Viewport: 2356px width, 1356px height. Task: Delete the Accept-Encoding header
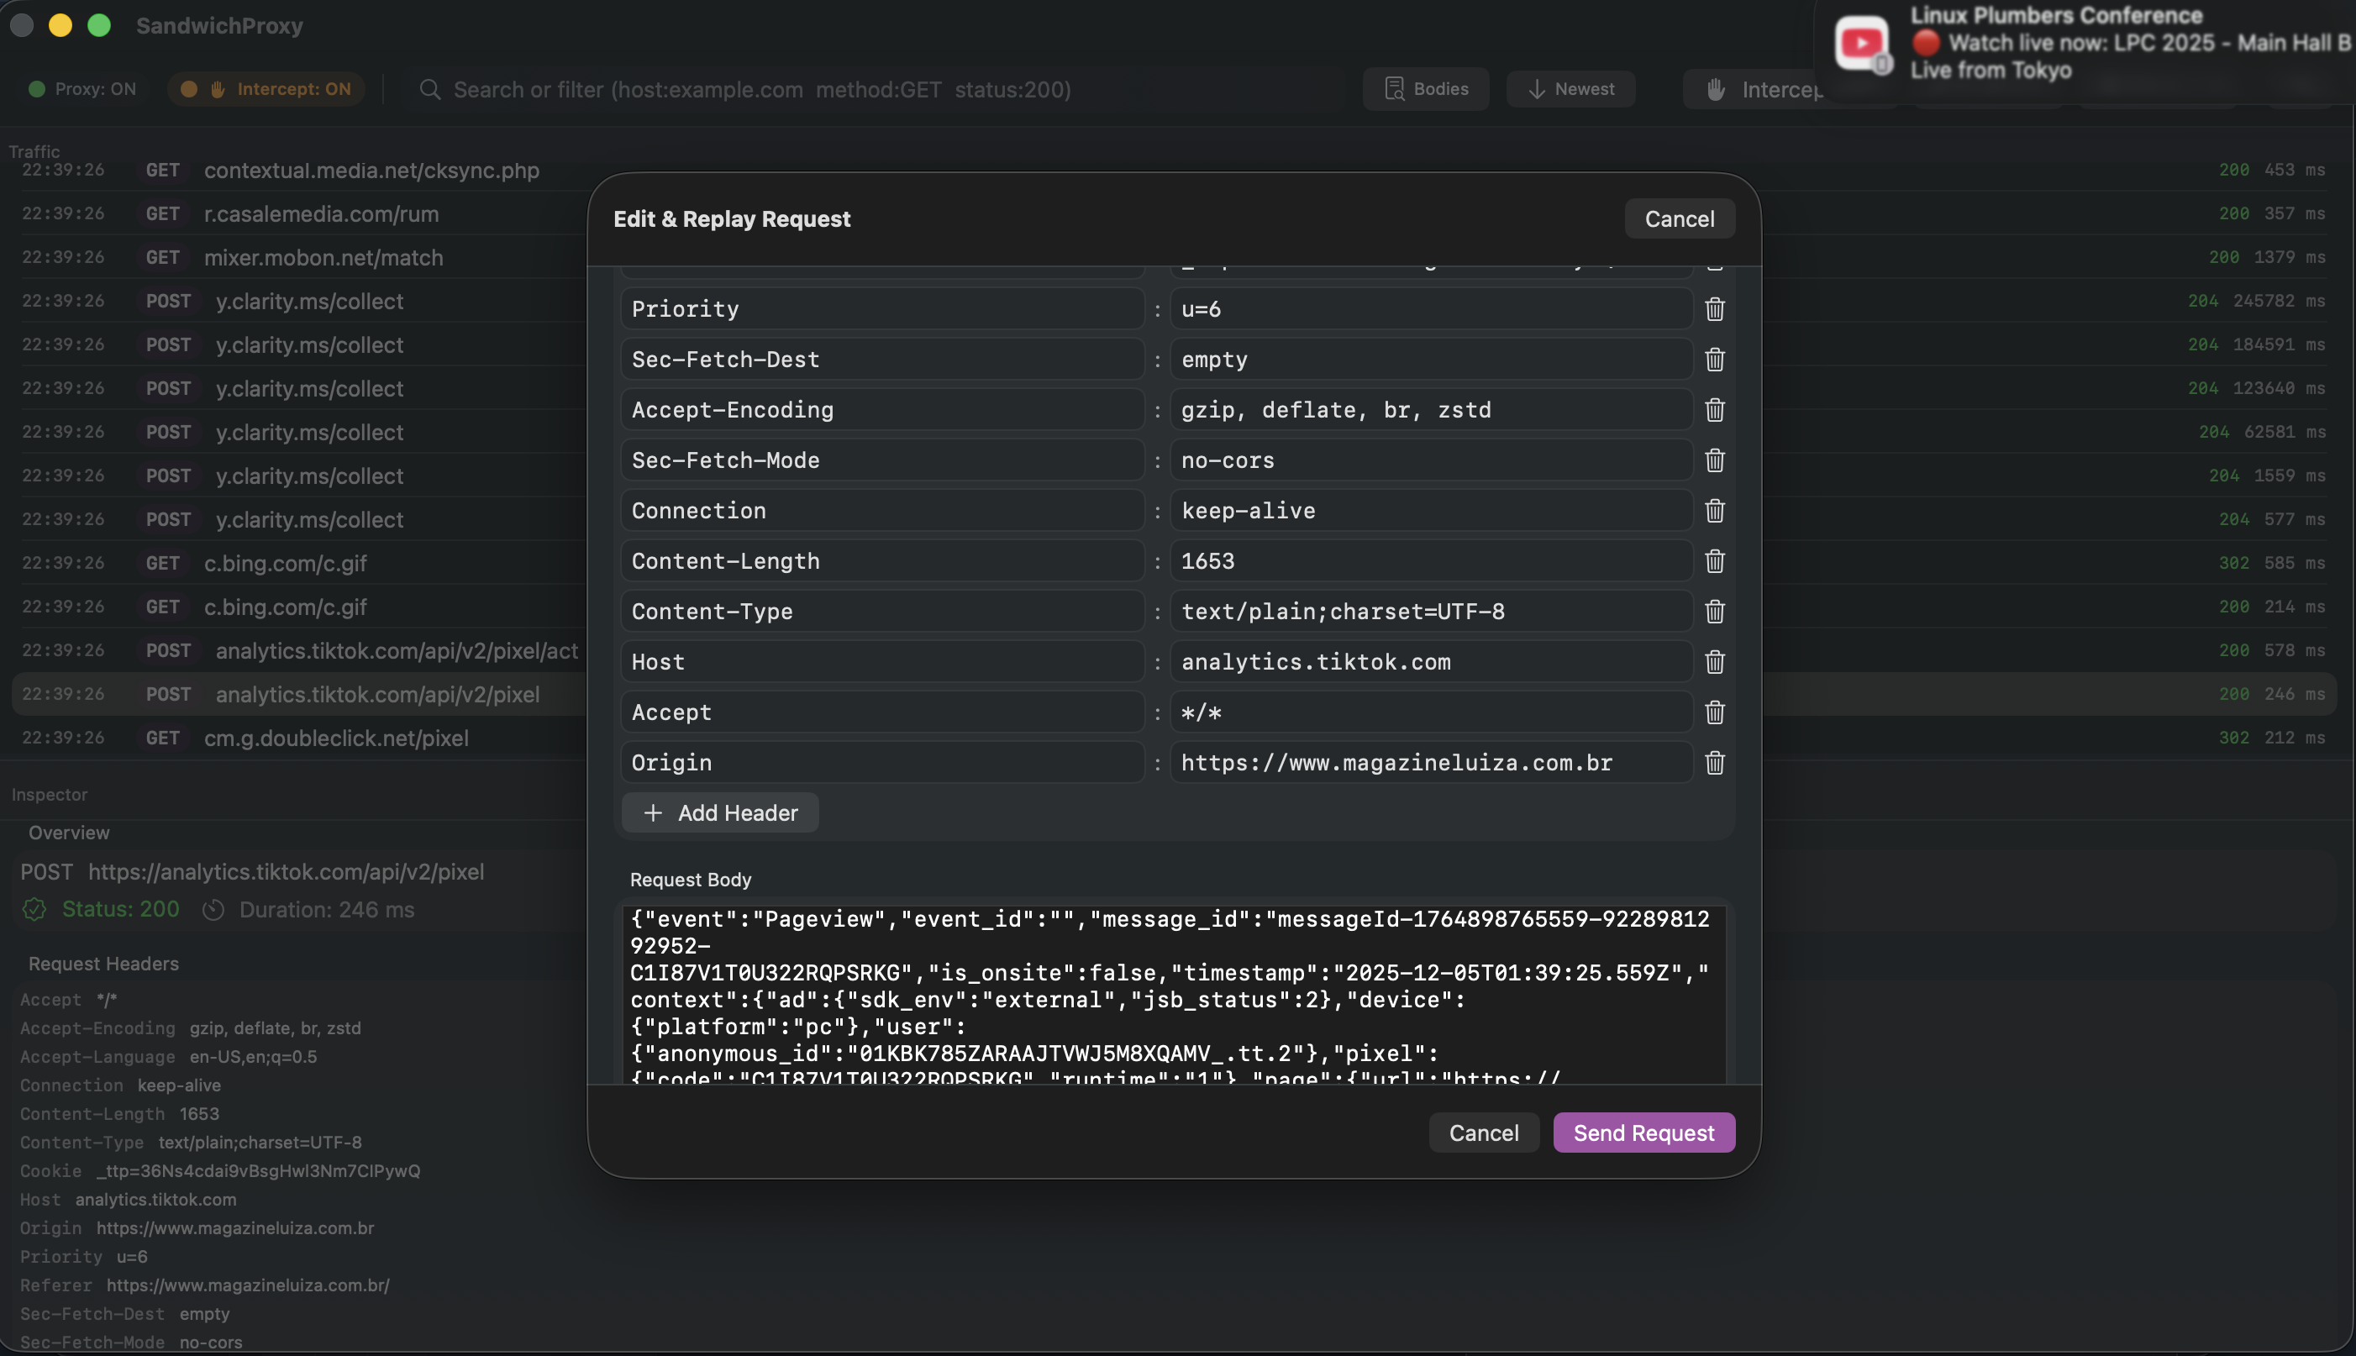click(x=1714, y=410)
